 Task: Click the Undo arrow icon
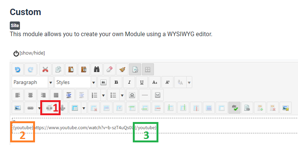point(18,69)
